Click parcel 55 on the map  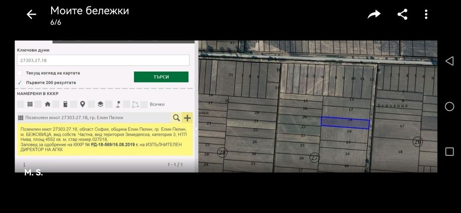(x=231, y=75)
